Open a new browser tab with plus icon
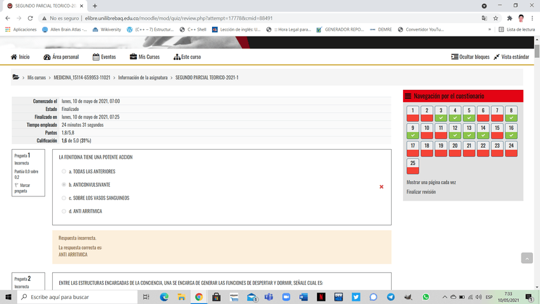Image resolution: width=540 pixels, height=304 pixels. [95, 6]
